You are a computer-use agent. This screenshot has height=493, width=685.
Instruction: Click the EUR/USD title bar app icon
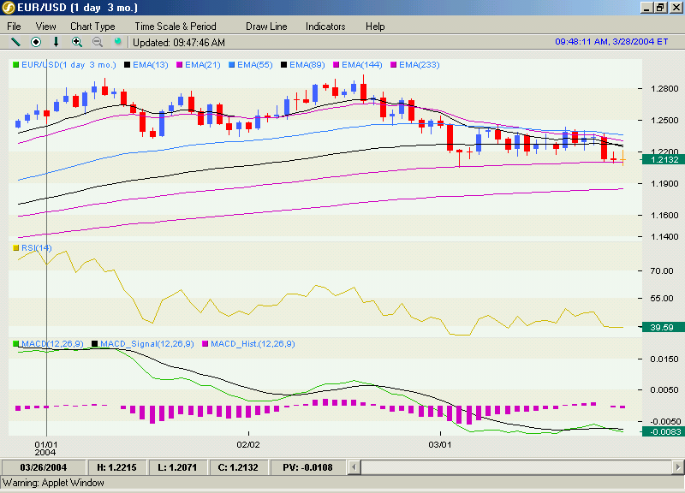9,8
